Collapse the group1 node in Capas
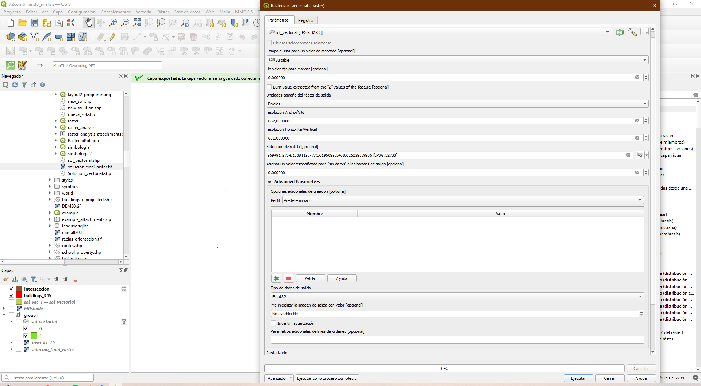Screen dimensions: 701x386 coord(4,315)
